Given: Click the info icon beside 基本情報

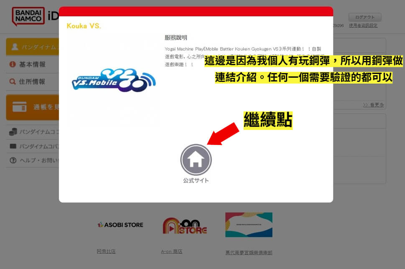Looking at the screenshot, I should pos(13,64).
